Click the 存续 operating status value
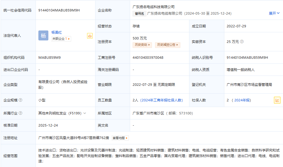 (x=136, y=26)
